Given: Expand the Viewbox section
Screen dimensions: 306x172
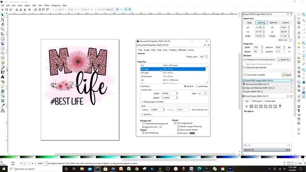Looking at the screenshot, I should (147, 115).
